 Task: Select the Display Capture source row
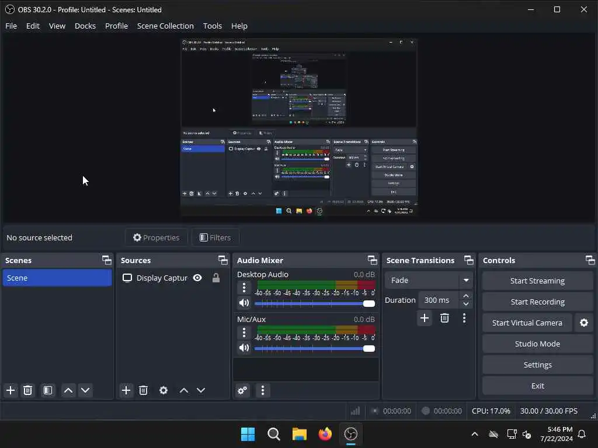coord(172,278)
